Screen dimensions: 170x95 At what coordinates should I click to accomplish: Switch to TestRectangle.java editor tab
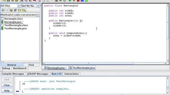click(82, 68)
